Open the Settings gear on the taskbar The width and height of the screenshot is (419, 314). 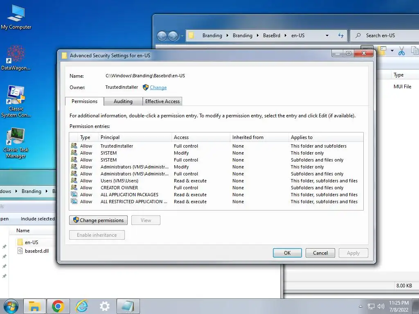(x=104, y=306)
